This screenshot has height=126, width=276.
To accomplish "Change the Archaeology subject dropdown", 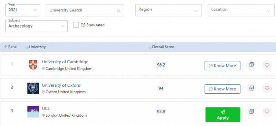I will (x=37, y=26).
